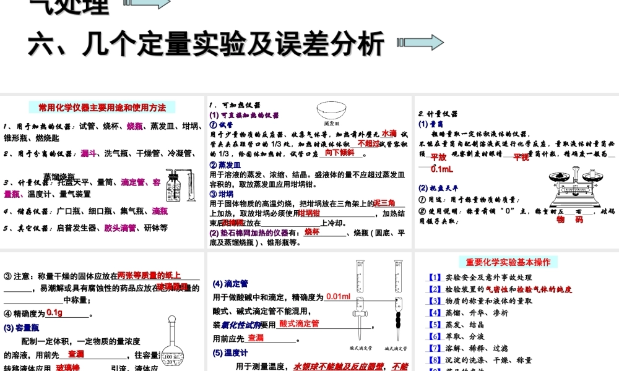The image size is (619, 371).
Task: Select list item 【2】 检验装置的气密性
Action: [500, 289]
